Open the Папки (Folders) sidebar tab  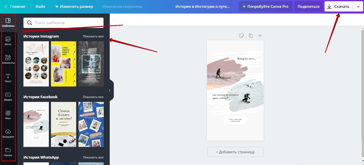point(8,152)
